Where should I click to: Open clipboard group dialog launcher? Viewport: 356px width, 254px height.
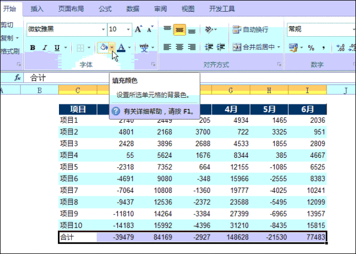[18, 64]
